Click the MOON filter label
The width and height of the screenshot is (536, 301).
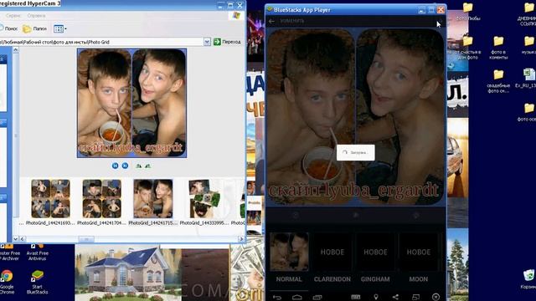click(419, 279)
